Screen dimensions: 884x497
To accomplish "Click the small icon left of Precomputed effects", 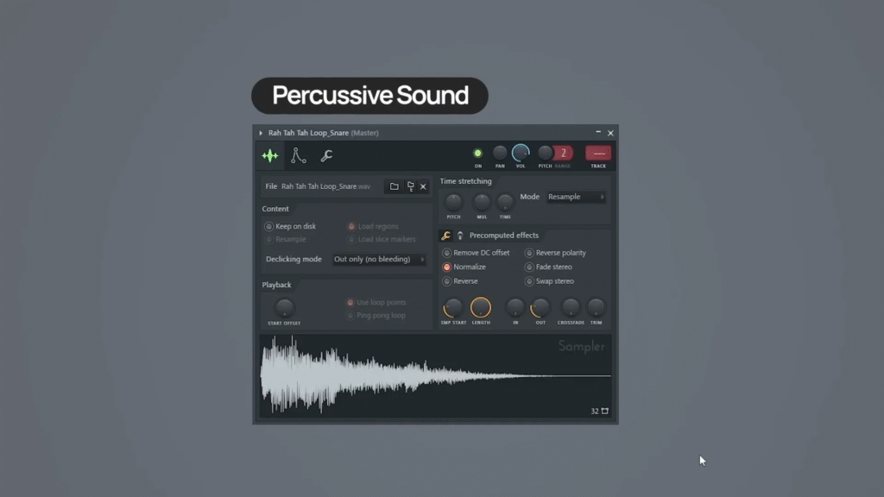I will point(460,236).
